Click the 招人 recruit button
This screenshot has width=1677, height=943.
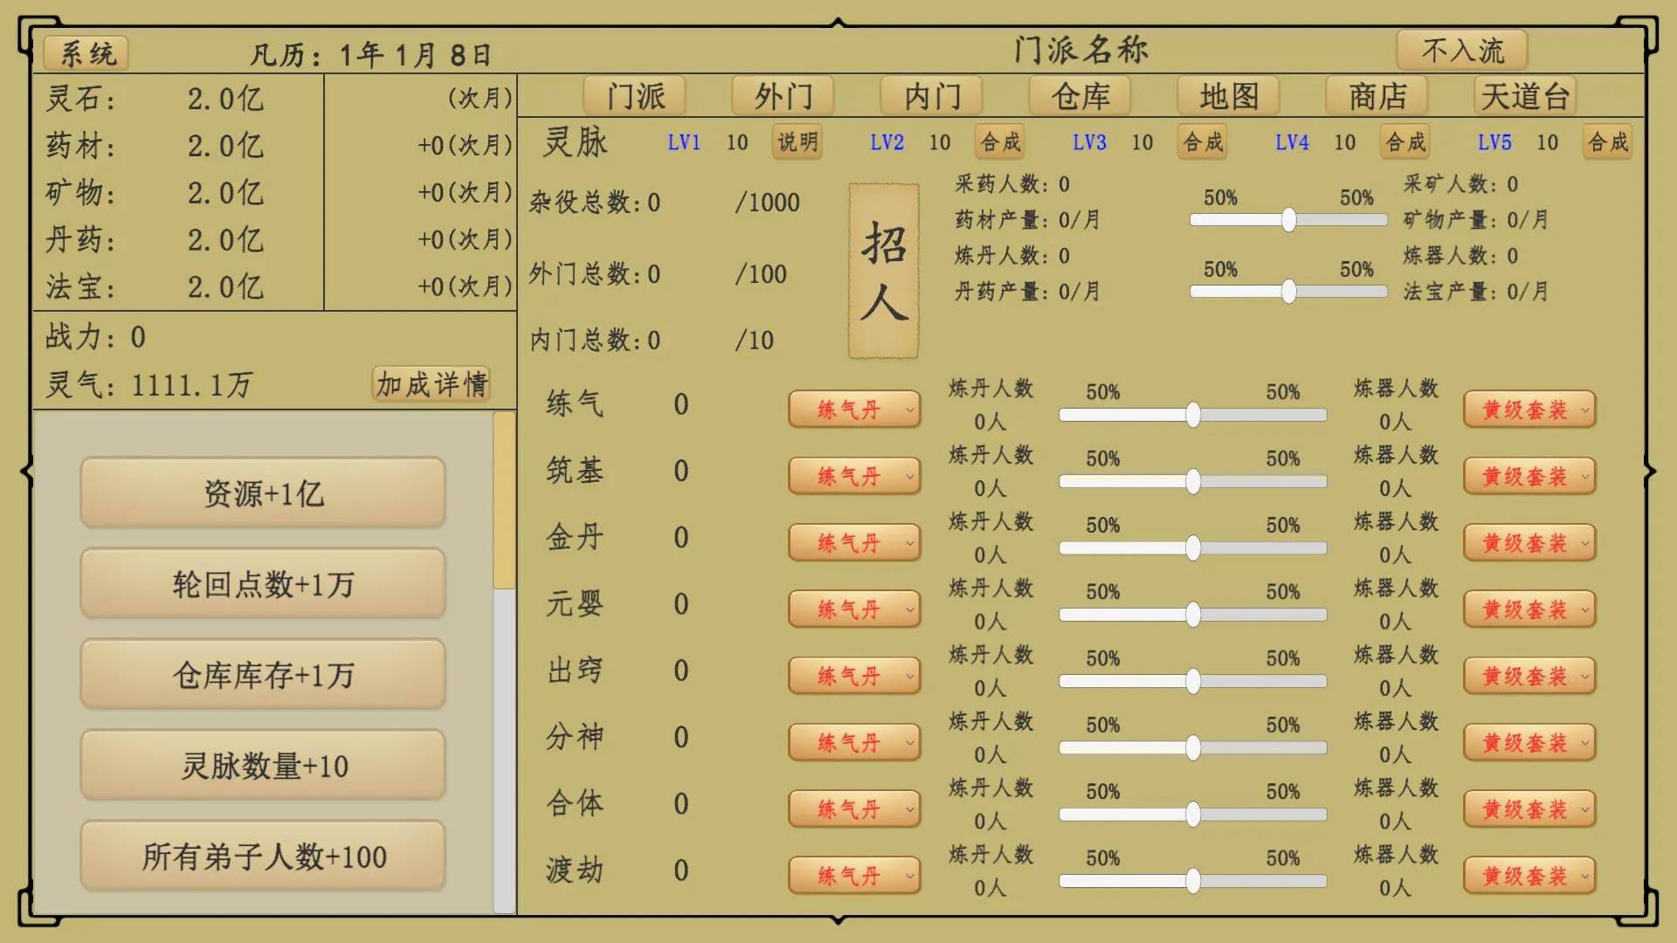point(881,271)
